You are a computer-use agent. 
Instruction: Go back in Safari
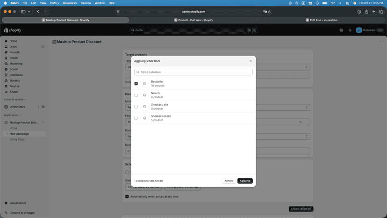[x=38, y=12]
